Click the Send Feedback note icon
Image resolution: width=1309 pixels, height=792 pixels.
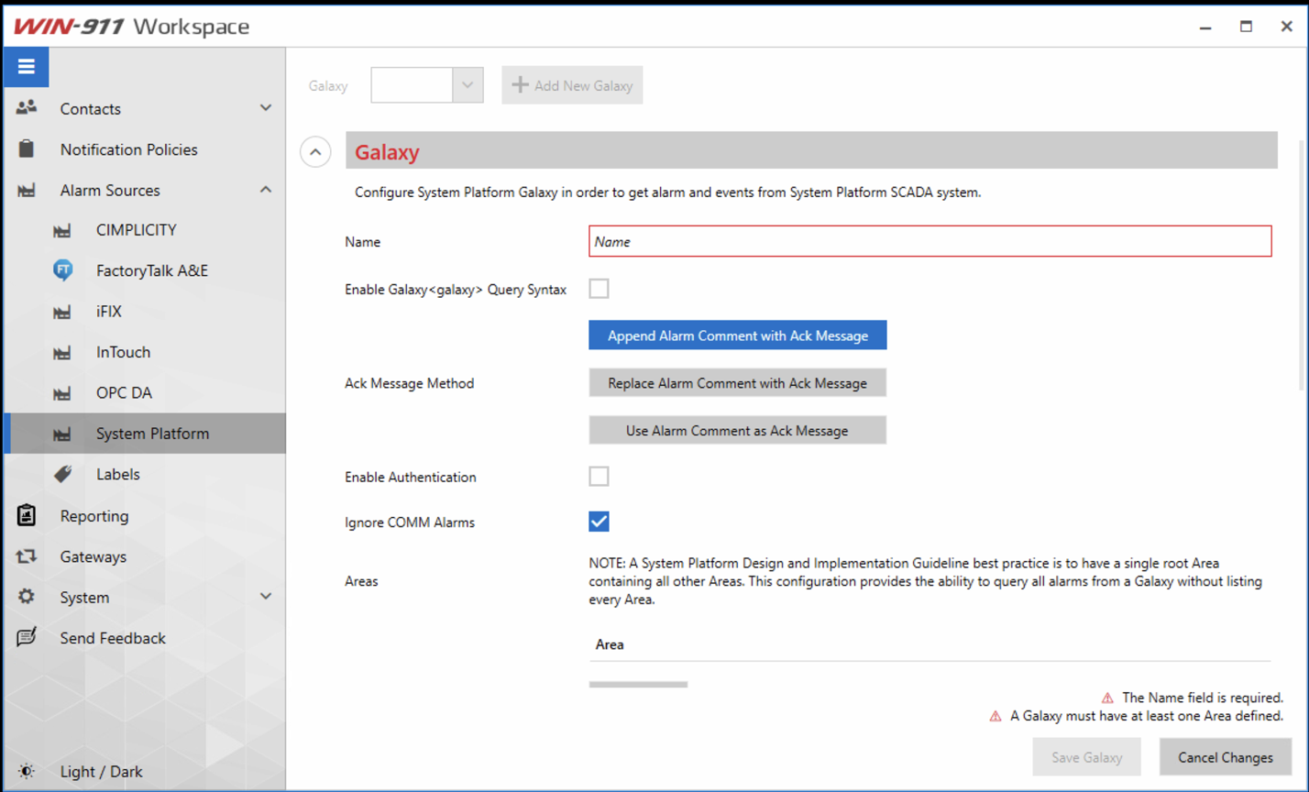[27, 637]
